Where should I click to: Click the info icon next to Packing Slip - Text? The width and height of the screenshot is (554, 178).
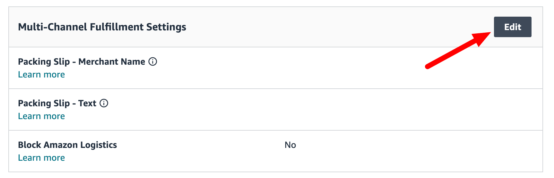tap(104, 103)
